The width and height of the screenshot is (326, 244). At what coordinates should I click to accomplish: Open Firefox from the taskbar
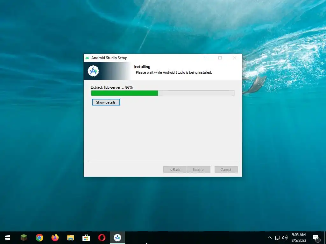55,238
